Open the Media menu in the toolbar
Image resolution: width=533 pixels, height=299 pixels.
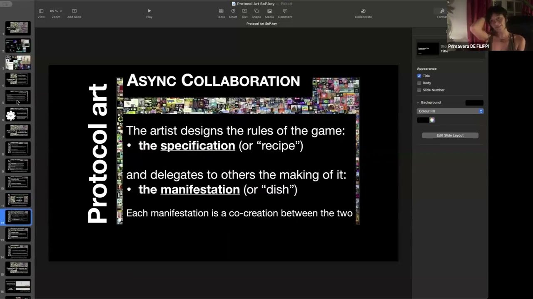pos(269,13)
